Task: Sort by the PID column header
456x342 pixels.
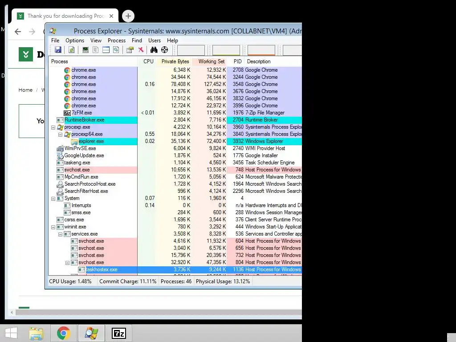Action: [x=236, y=61]
